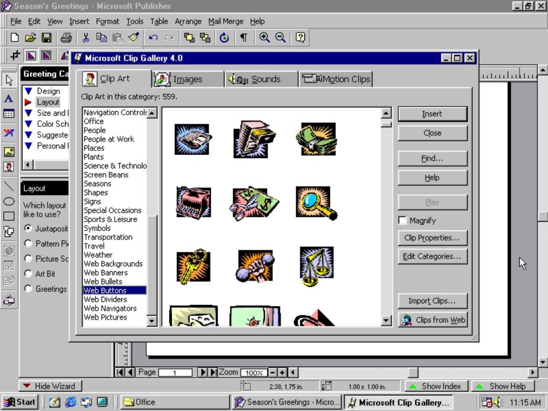Select the Greetings layout radio button
The image size is (548, 411).
tap(28, 289)
